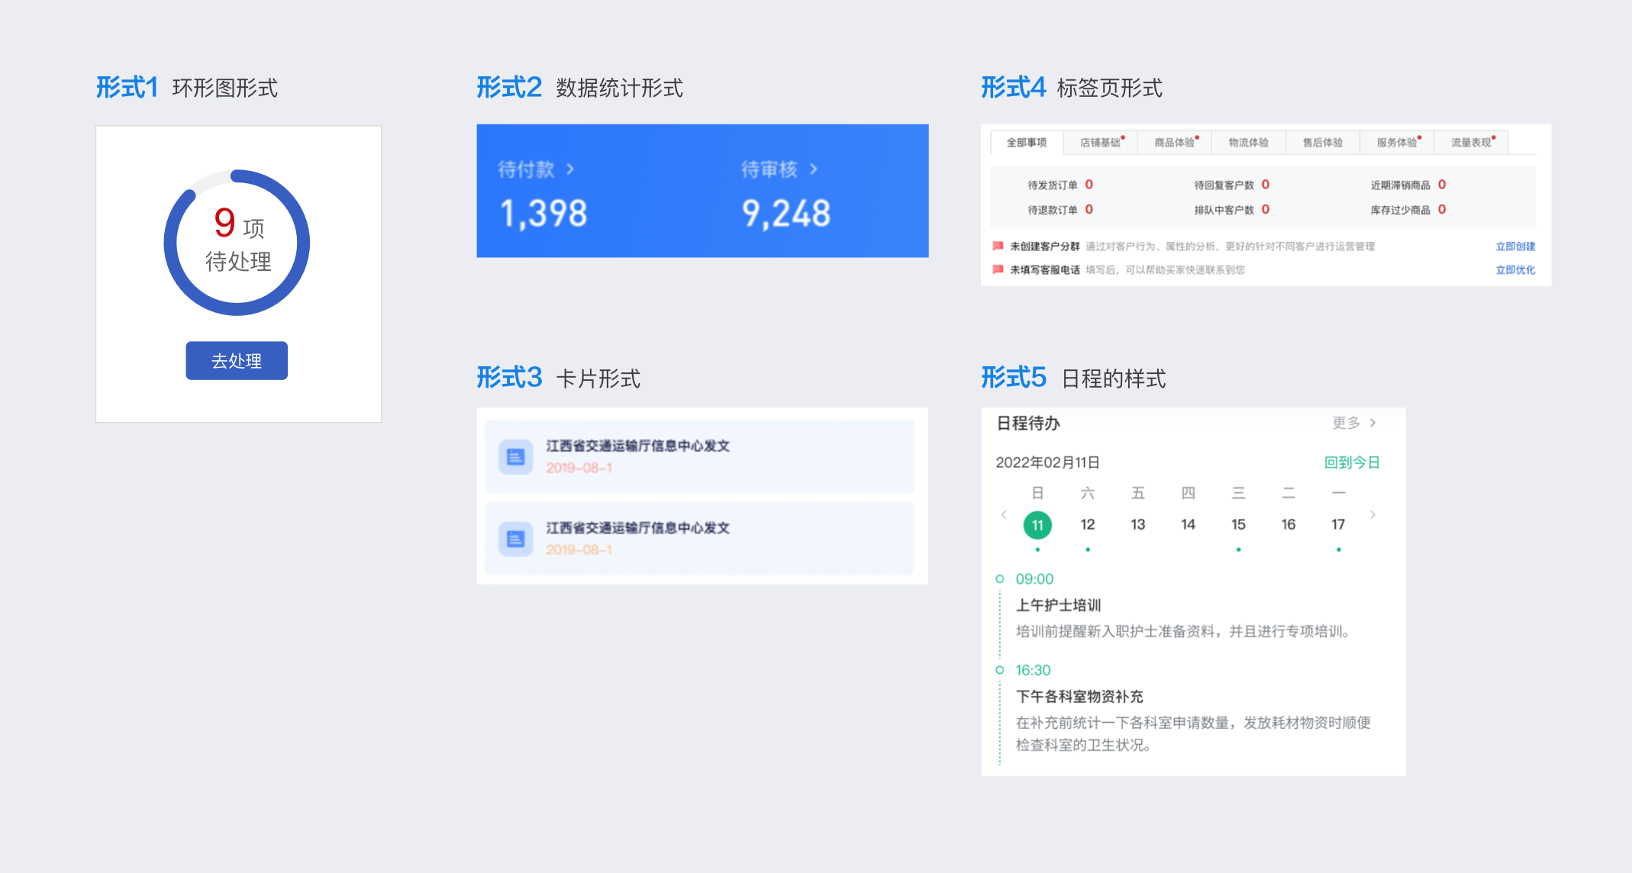This screenshot has width=1632, height=873.
Task: Go to previous week with left arrow
Action: coord(1004,515)
